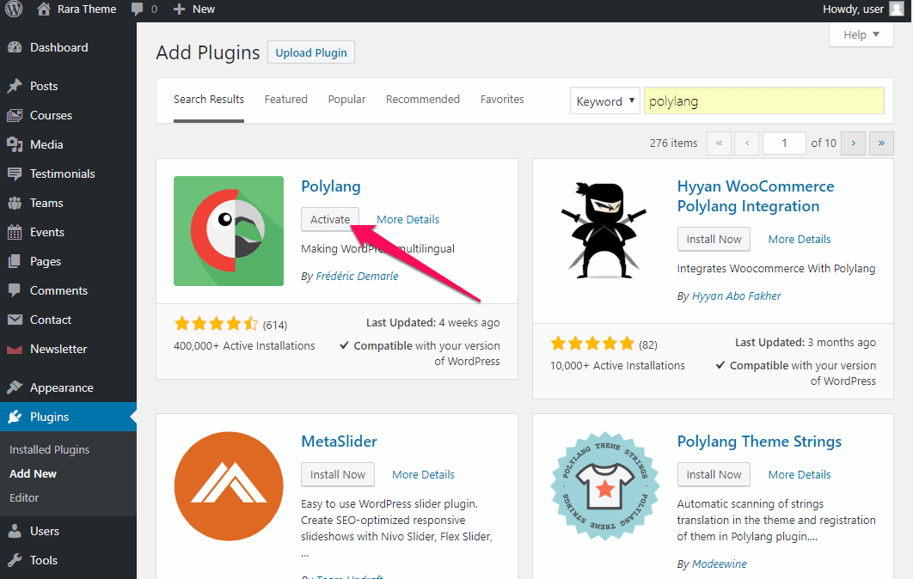Click the Courses sidebar icon

(15, 115)
